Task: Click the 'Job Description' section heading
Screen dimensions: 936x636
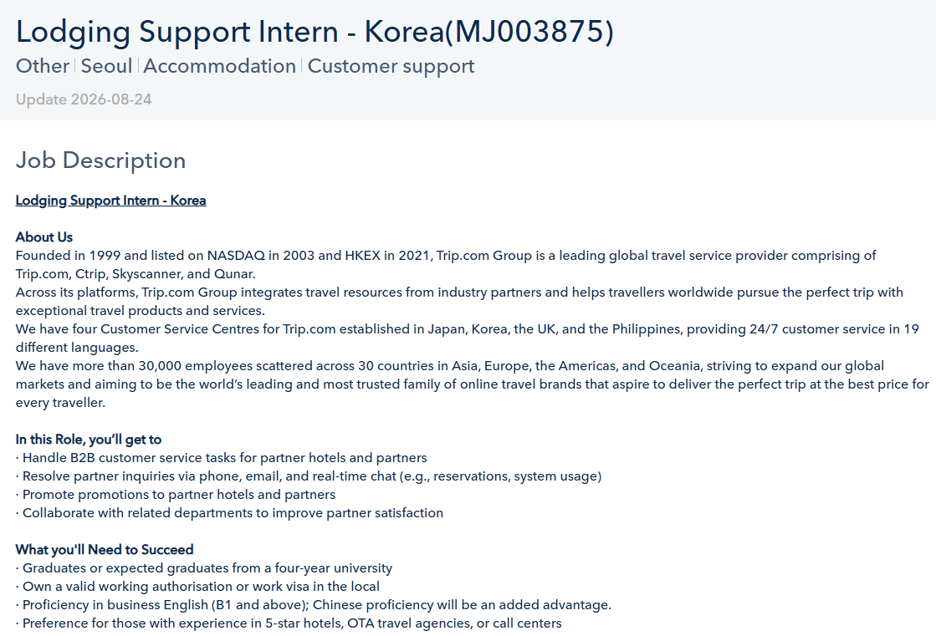Action: [x=101, y=160]
